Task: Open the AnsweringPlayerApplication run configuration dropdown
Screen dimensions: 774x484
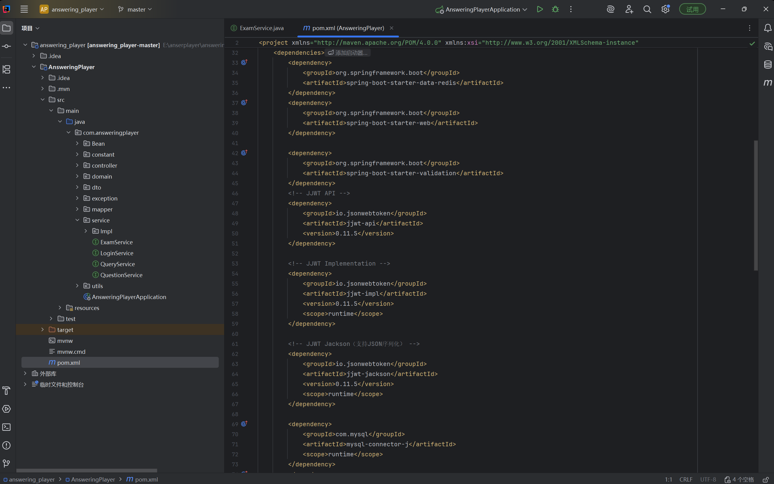Action: (482, 9)
